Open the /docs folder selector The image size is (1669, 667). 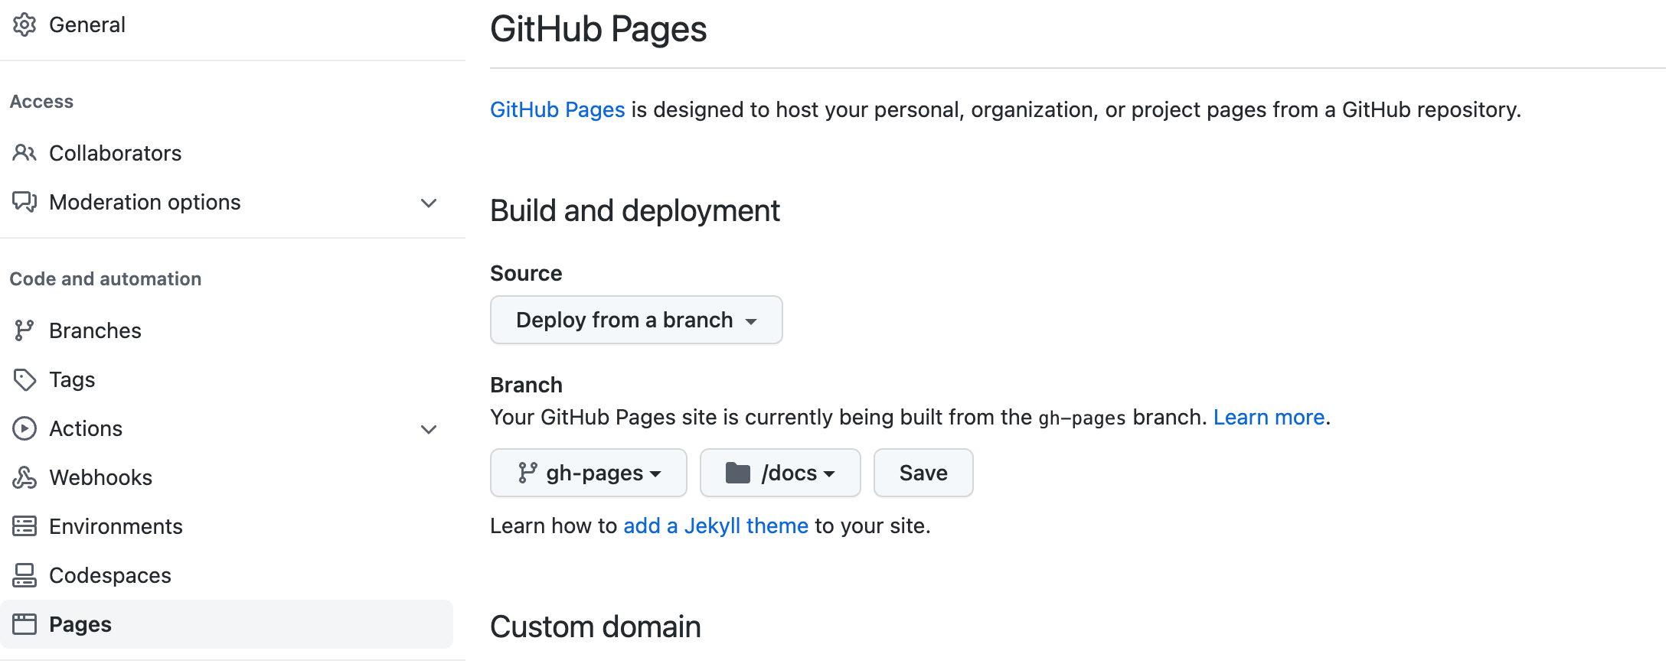(x=780, y=473)
